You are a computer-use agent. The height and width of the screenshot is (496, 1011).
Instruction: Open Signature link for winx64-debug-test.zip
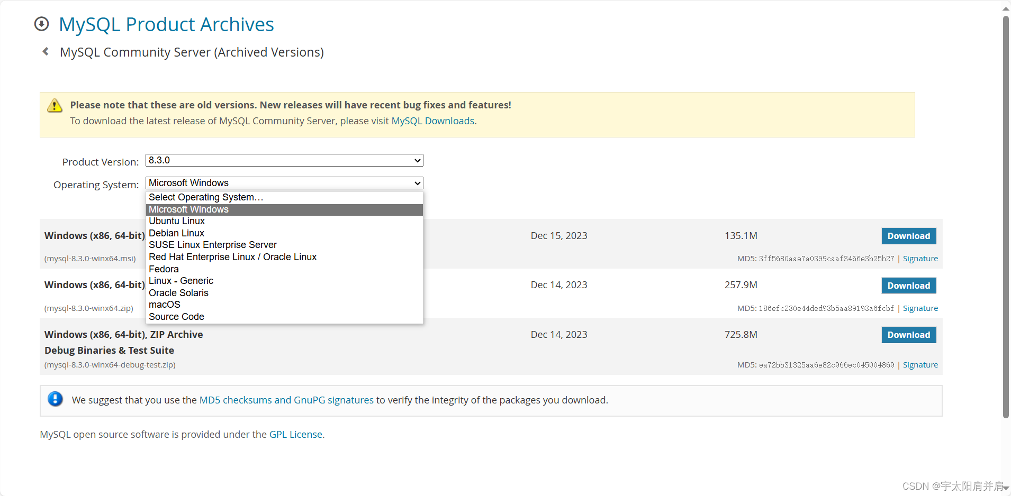click(920, 365)
